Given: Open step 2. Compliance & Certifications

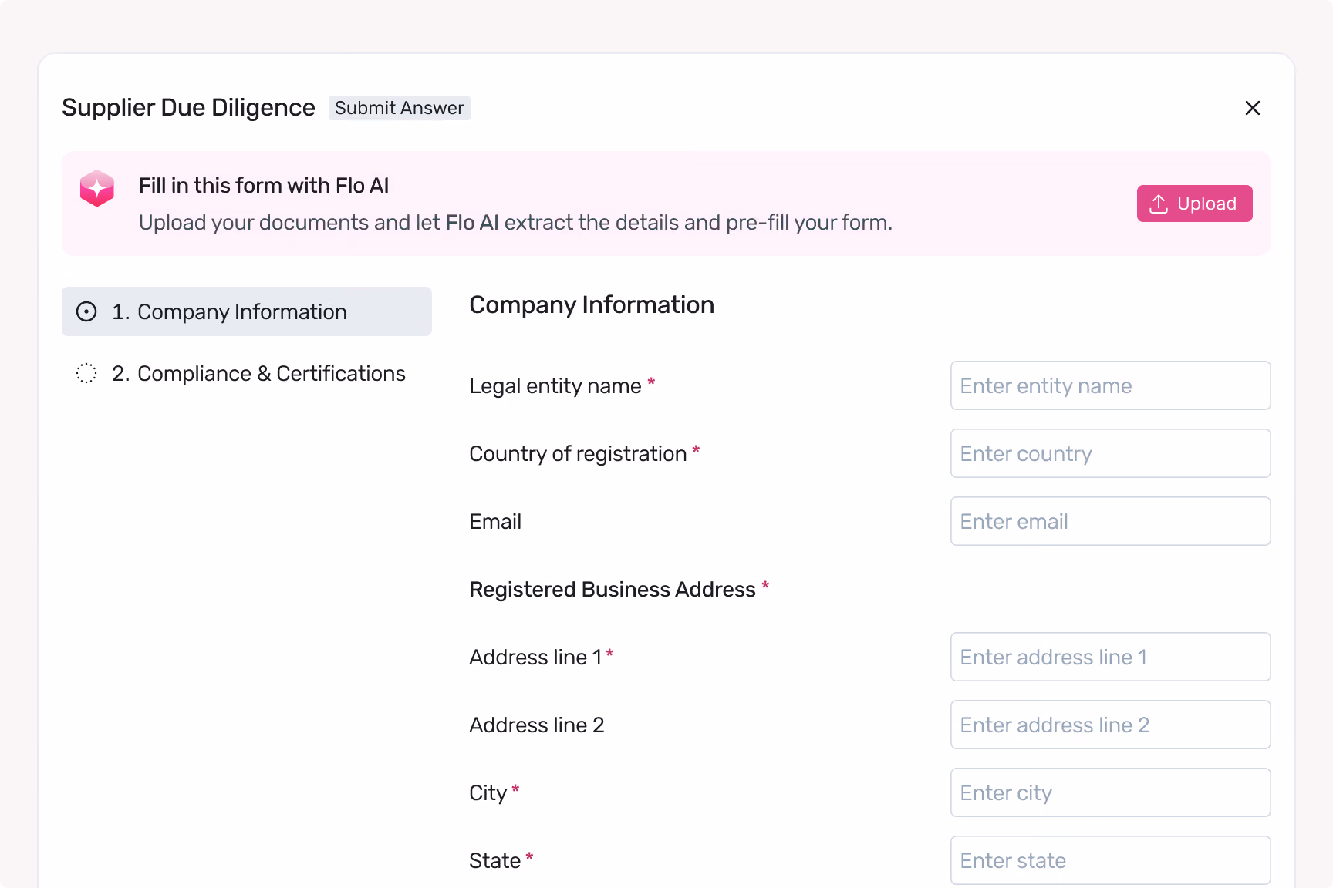Looking at the screenshot, I should coord(247,373).
